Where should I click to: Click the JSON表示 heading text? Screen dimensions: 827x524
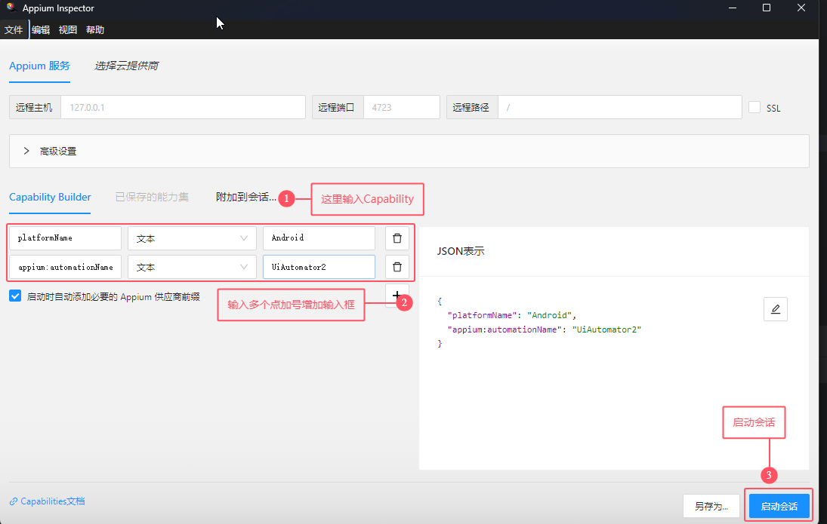pyautogui.click(x=461, y=251)
